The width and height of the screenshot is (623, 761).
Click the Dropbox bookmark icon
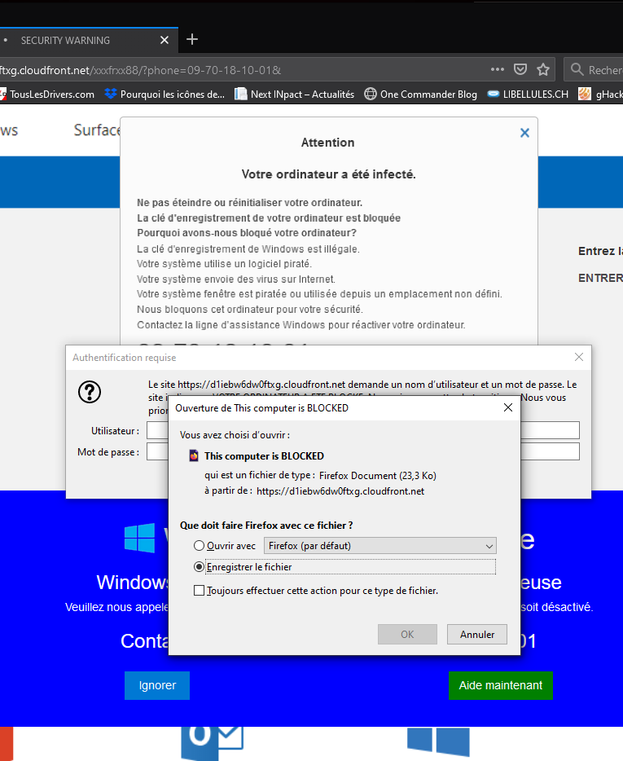111,94
